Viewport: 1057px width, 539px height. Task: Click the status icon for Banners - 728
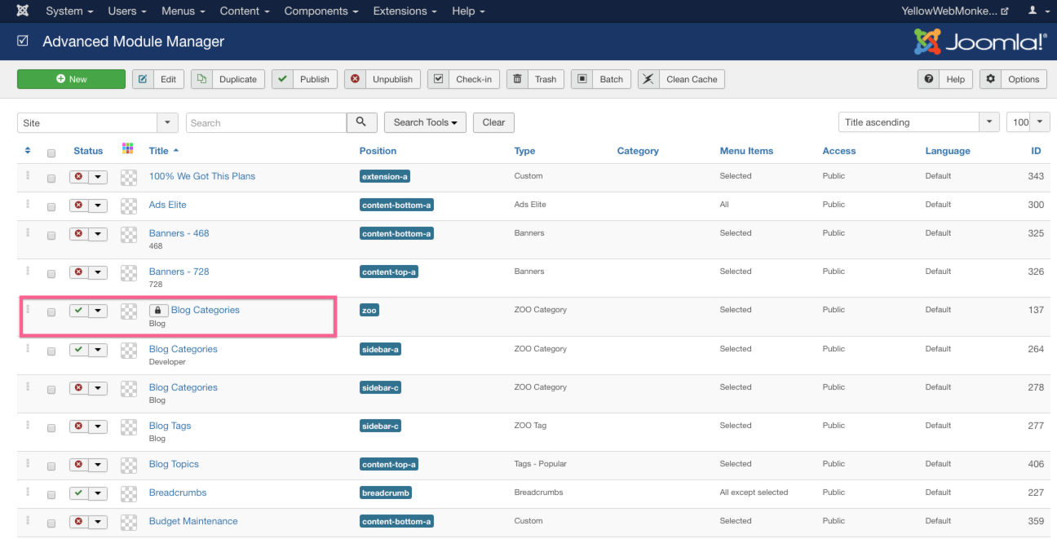click(x=78, y=272)
